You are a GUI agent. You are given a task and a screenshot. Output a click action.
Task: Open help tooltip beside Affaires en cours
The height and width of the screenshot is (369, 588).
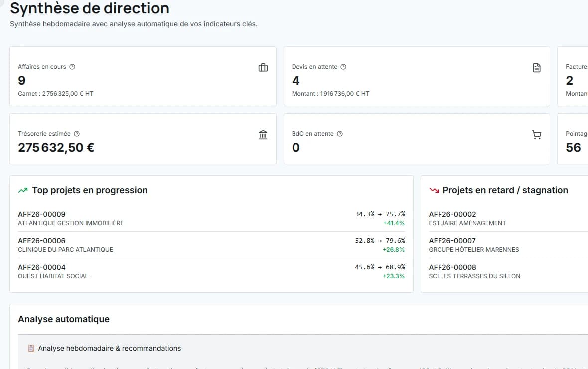tap(72, 67)
